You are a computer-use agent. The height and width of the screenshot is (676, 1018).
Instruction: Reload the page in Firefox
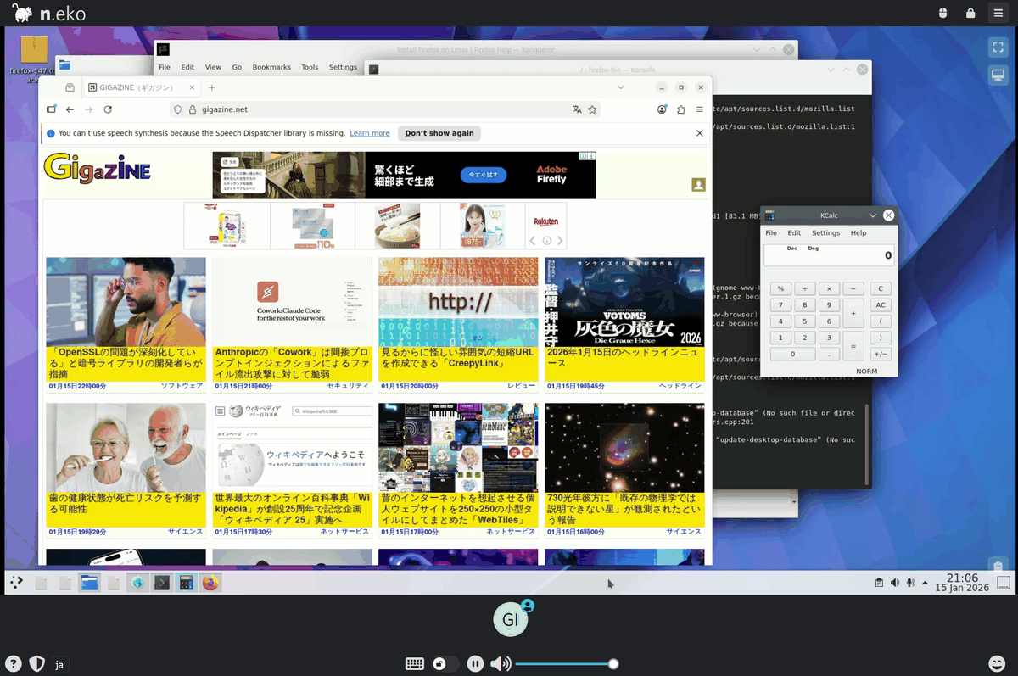click(x=108, y=109)
